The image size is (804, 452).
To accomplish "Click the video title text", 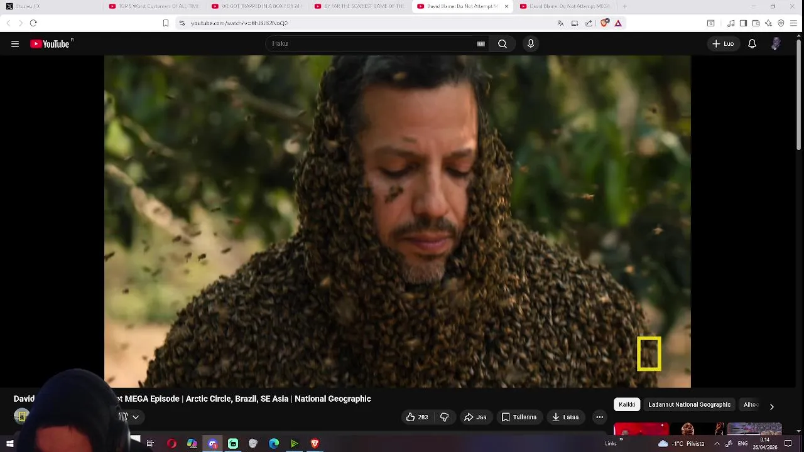I will tap(192, 399).
